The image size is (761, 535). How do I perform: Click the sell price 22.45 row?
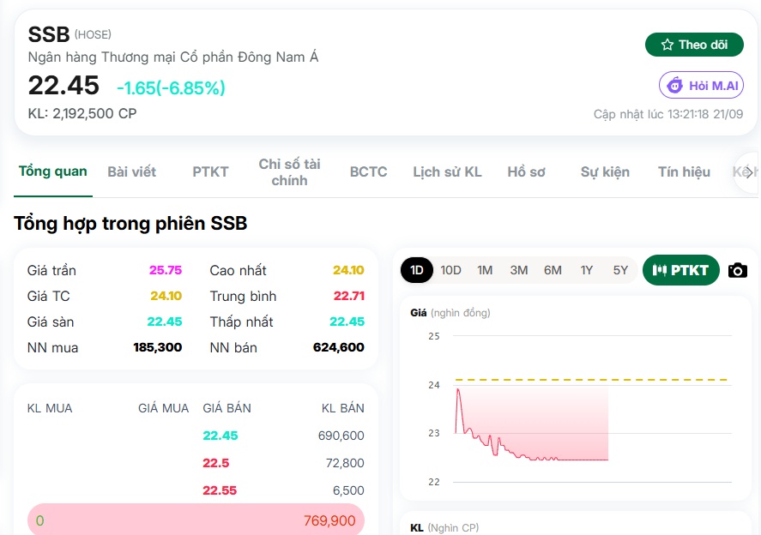(220, 436)
